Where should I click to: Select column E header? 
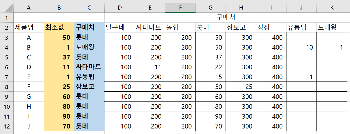click(150, 8)
